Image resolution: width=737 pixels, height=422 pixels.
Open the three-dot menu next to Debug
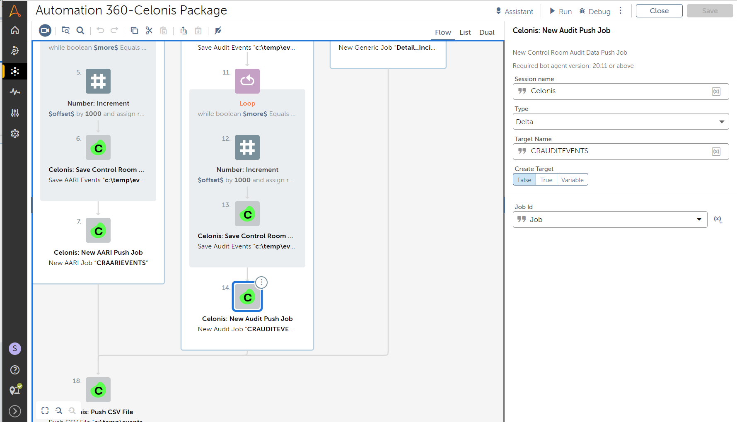pyautogui.click(x=620, y=11)
